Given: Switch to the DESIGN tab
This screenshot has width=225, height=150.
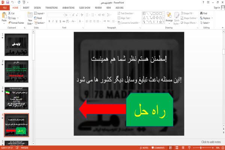Looking at the screenshot, I should point(37,8).
